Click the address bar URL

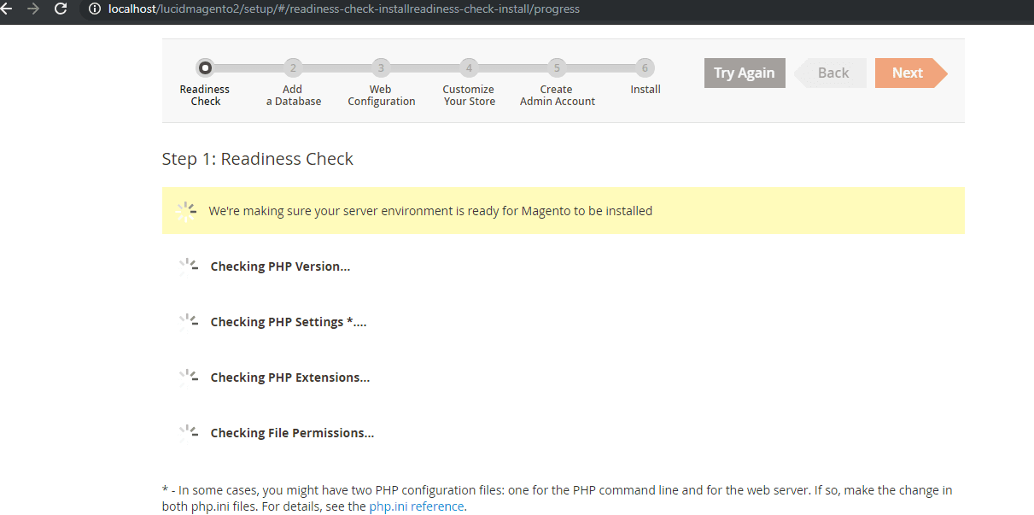click(344, 9)
